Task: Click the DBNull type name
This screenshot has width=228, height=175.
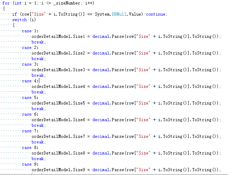Action: [119, 14]
